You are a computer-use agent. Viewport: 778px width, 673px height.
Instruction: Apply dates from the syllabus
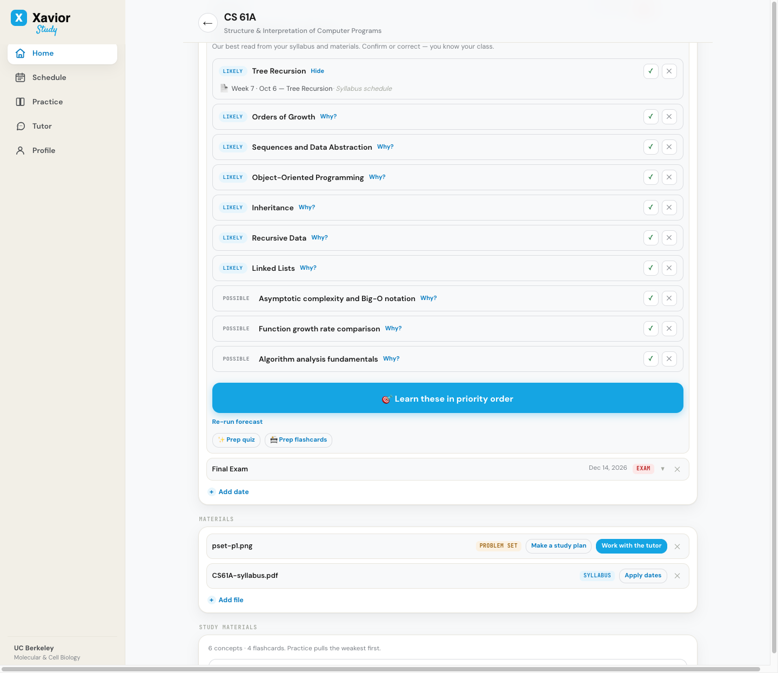643,576
